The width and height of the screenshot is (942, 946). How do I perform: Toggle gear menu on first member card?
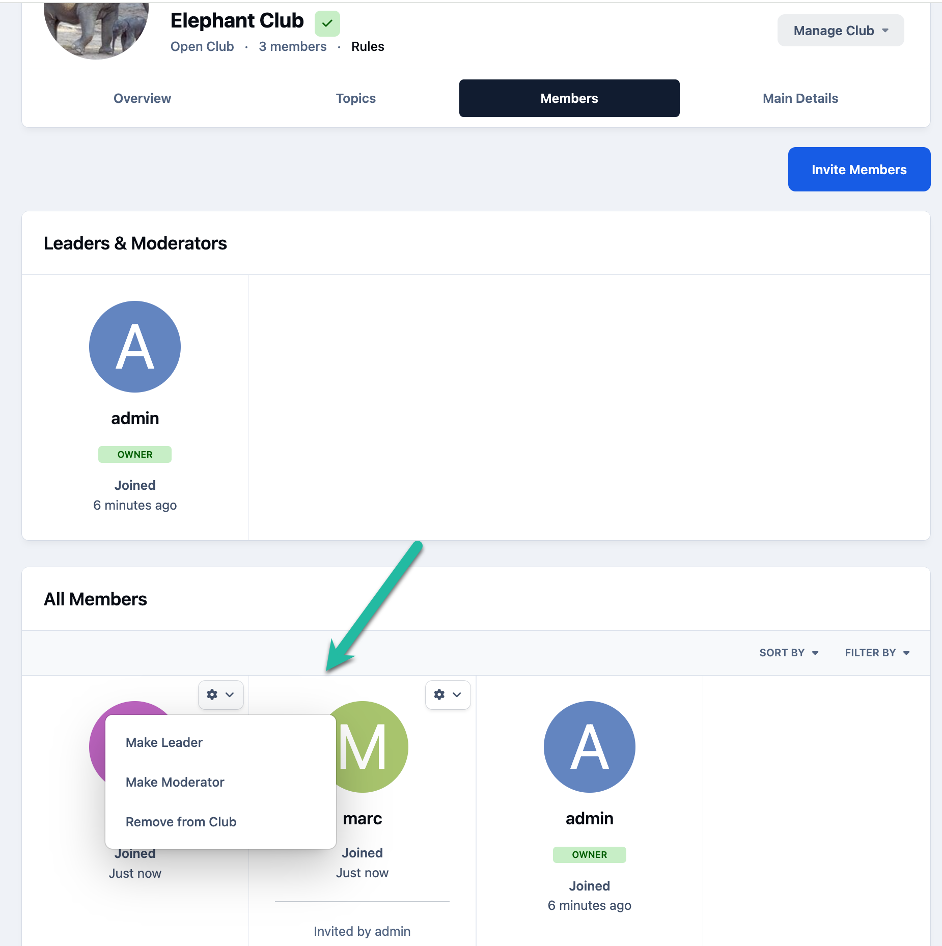coord(220,694)
